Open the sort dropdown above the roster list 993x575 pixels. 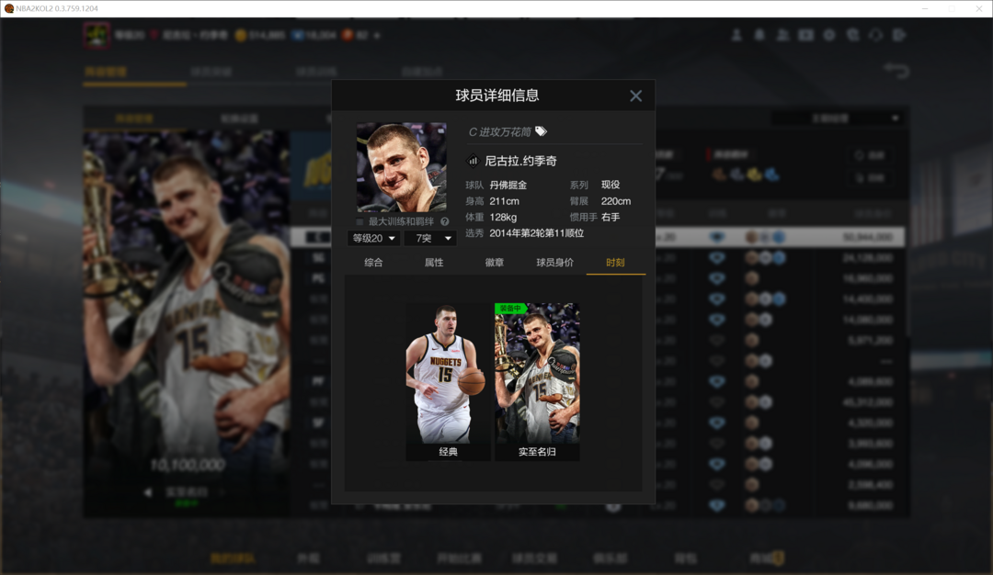(x=836, y=118)
